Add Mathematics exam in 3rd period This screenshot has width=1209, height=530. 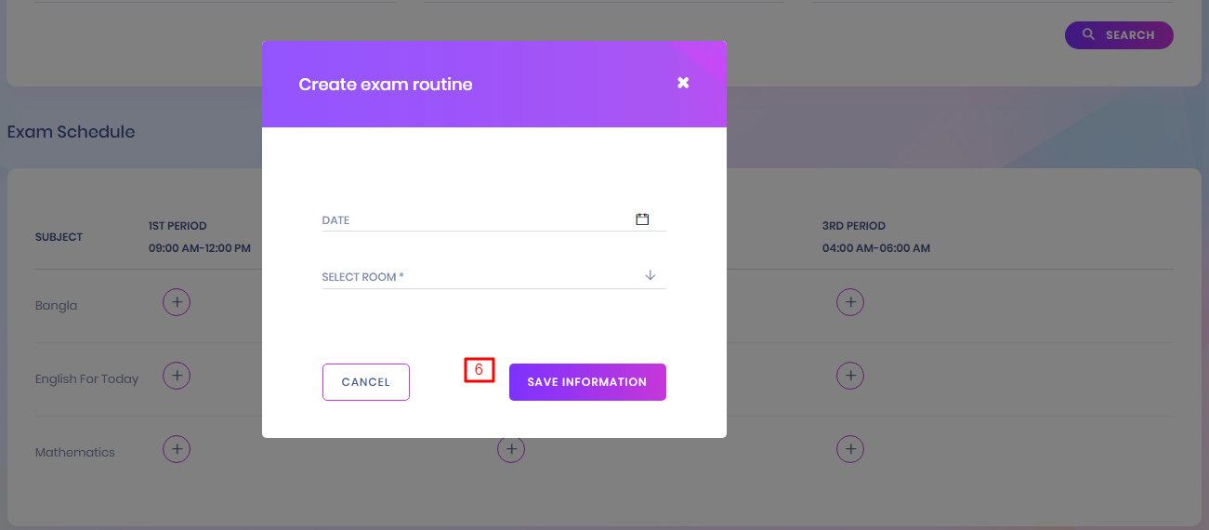[x=849, y=449]
